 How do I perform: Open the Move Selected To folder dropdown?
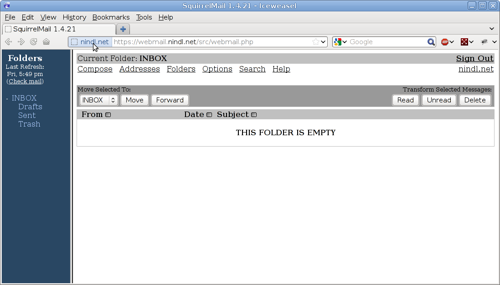[x=99, y=100]
